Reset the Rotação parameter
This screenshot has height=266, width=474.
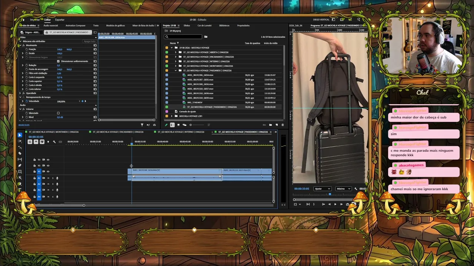point(95,65)
